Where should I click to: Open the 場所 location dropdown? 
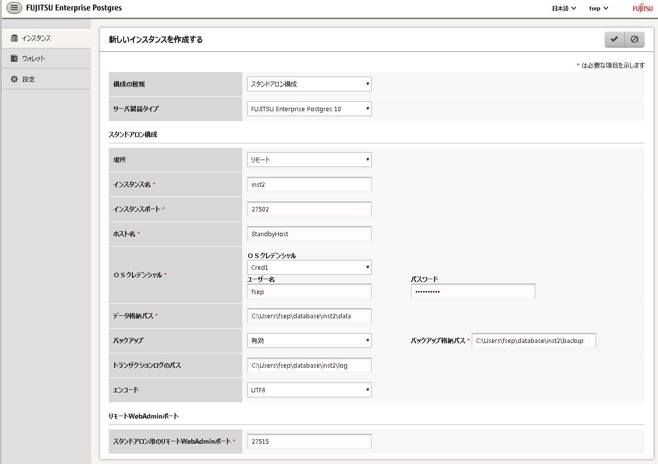309,160
